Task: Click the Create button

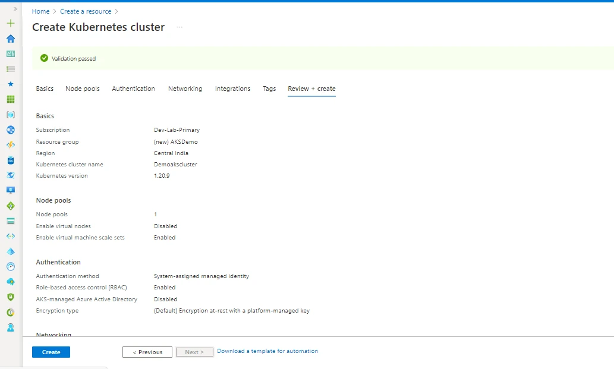Action: coord(51,352)
